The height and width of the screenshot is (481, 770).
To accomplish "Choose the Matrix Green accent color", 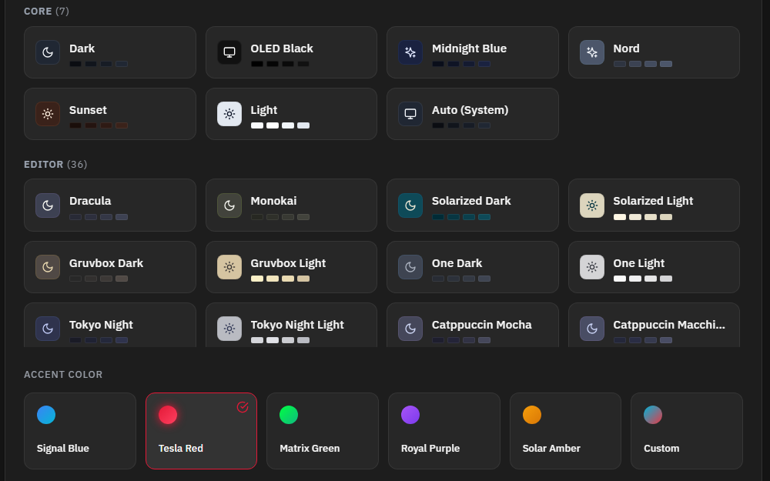I will 323,431.
